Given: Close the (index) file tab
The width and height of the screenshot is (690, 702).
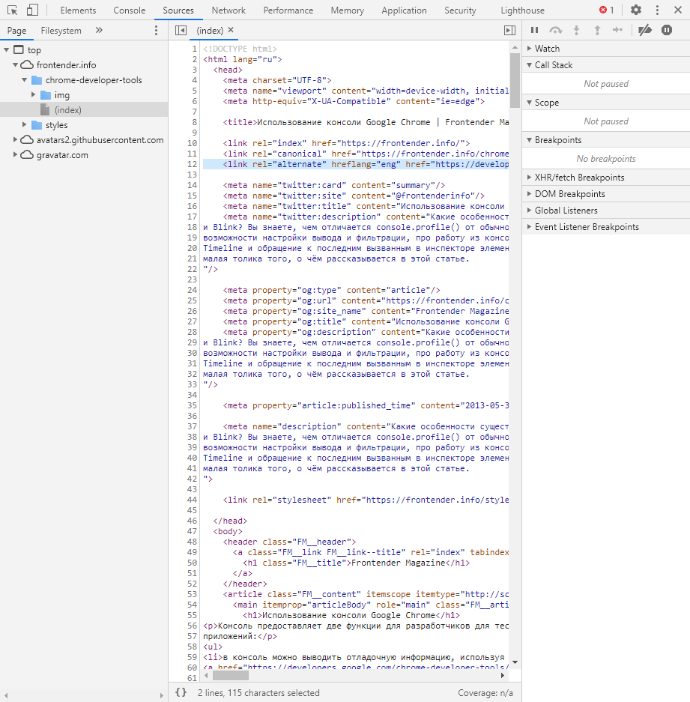Looking at the screenshot, I should [231, 31].
